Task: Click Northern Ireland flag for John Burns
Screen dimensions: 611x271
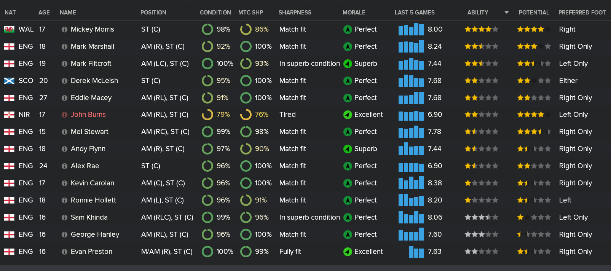Action: tap(9, 115)
